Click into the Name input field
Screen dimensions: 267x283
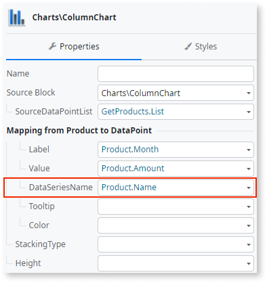[x=176, y=74]
